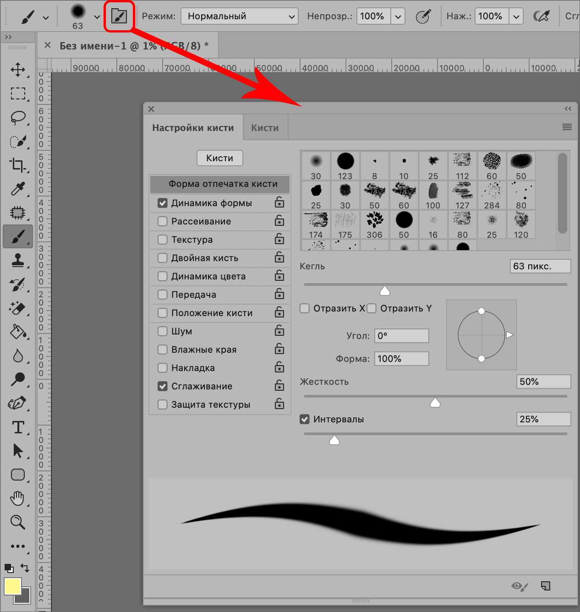Image resolution: width=580 pixels, height=612 pixels.
Task: Open the brush panel flyout menu
Action: point(567,127)
